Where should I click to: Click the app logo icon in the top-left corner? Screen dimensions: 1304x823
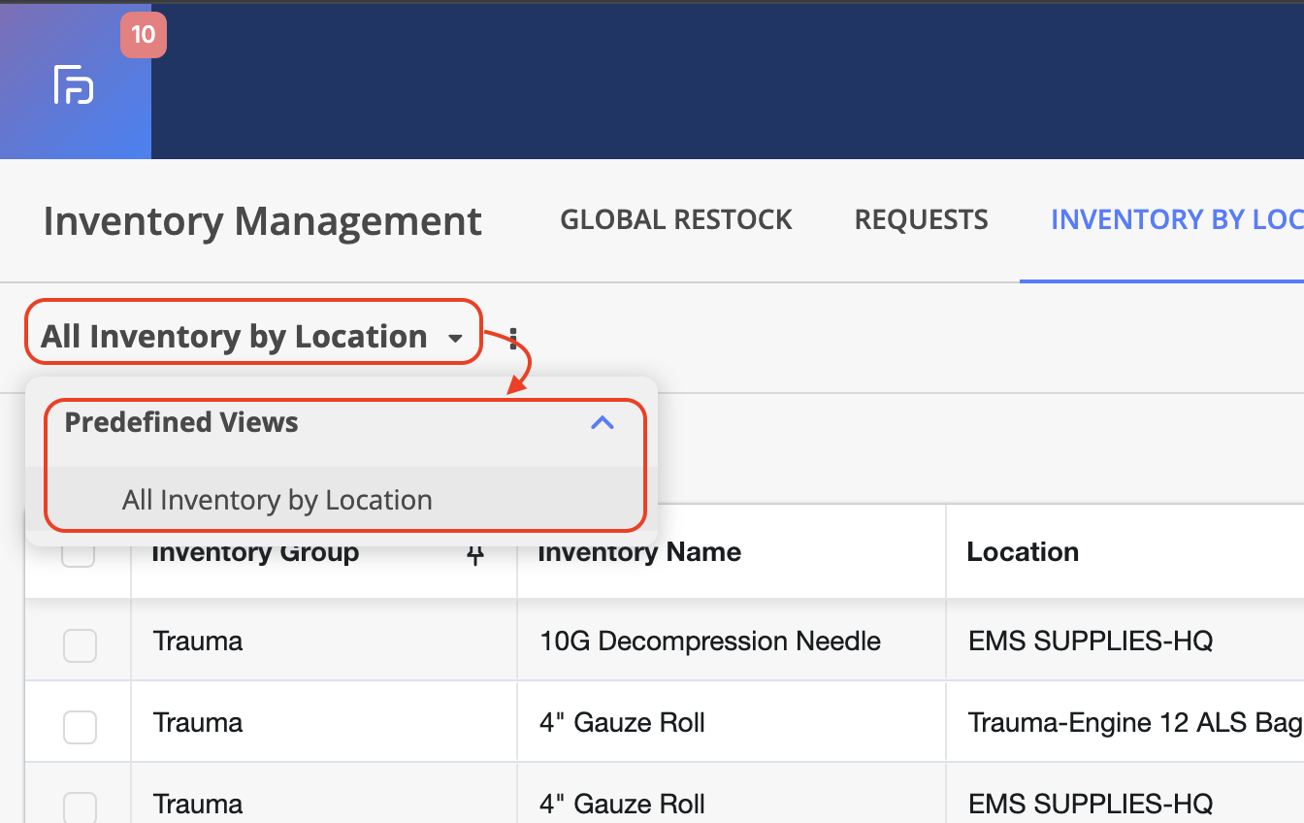click(74, 85)
